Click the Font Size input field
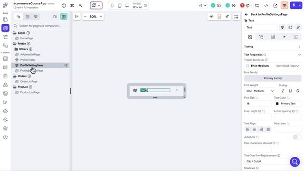304x171 pixels. pyautogui.click(x=257, y=104)
